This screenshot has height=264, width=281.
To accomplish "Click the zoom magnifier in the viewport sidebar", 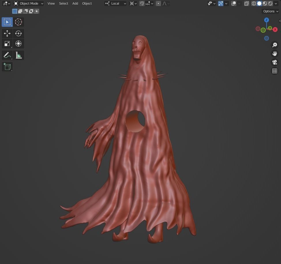I will pos(274,45).
